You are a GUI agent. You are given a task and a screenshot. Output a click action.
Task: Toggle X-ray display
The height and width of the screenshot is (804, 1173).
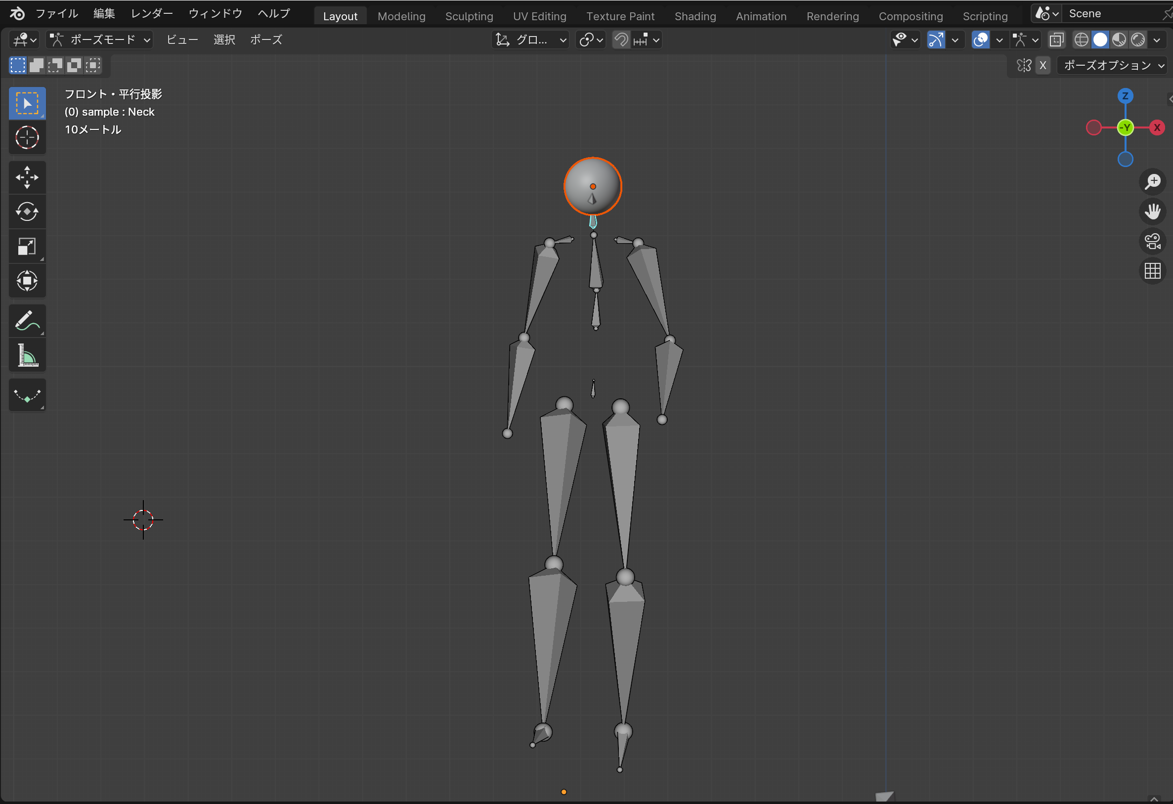1056,40
